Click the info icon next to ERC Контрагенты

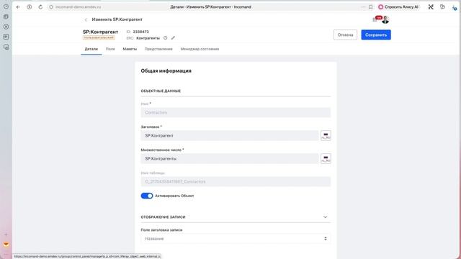click(166, 38)
